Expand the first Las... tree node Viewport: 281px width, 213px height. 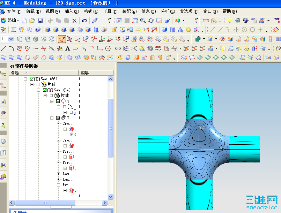(x=58, y=174)
